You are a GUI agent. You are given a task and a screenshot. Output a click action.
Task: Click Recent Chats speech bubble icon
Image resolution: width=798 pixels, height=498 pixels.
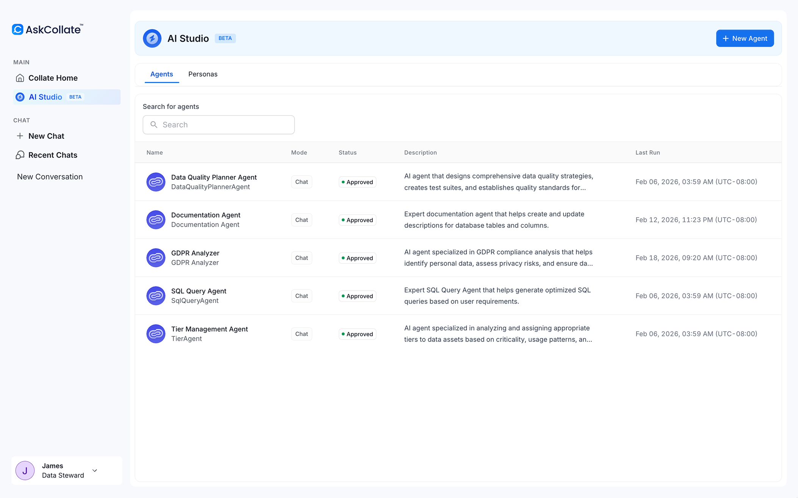(x=20, y=155)
